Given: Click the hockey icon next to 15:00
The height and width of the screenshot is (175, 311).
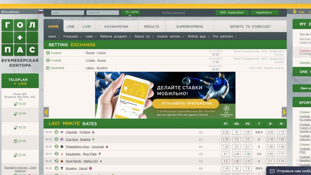Looking at the screenshot, I should [16, 104].
